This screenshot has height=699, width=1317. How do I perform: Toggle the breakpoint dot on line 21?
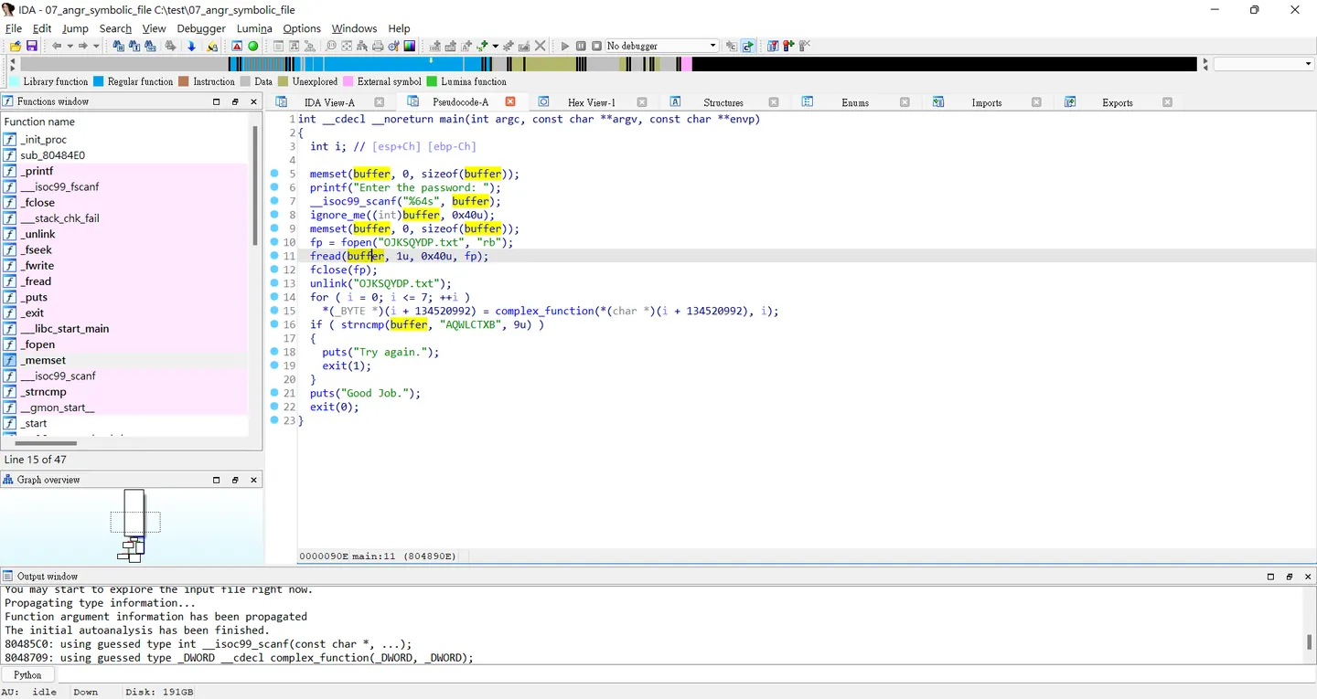click(x=274, y=393)
